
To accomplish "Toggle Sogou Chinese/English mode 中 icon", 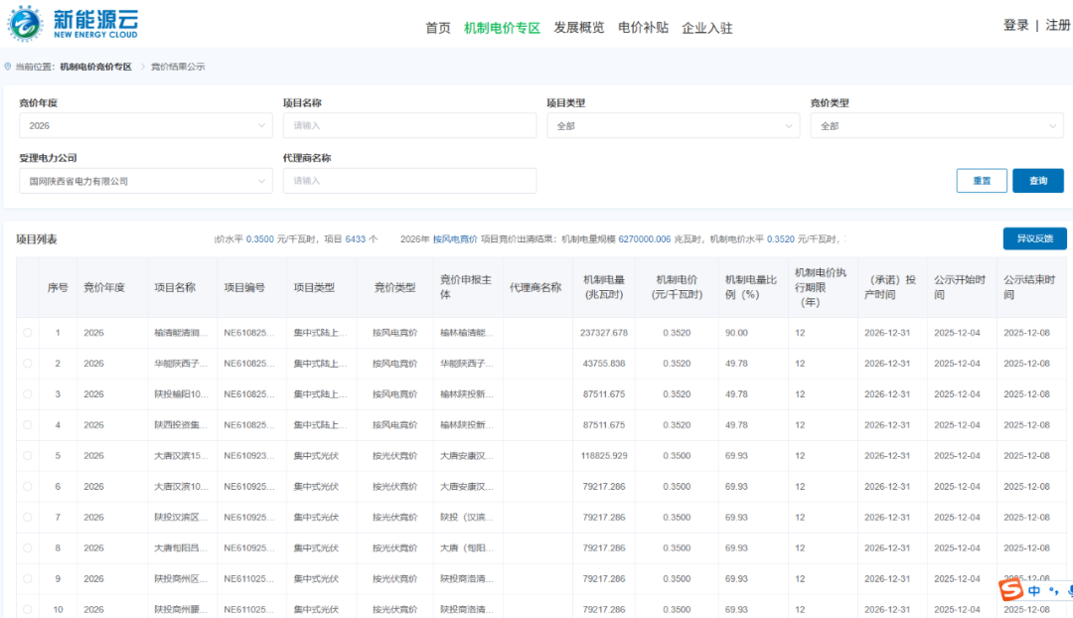I will [x=1034, y=591].
